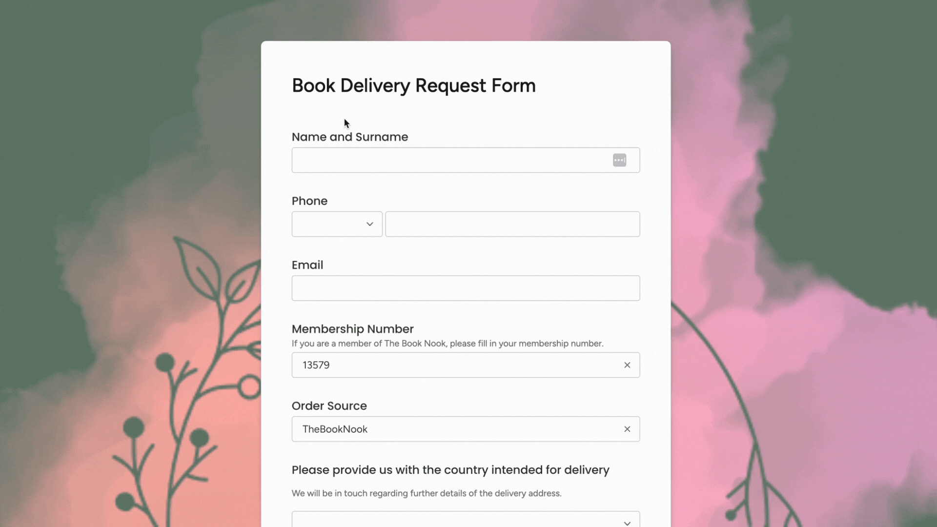Click the autofill icon in the Name field

[619, 160]
